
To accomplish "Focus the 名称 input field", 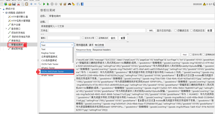I will [x=132, y=16].
